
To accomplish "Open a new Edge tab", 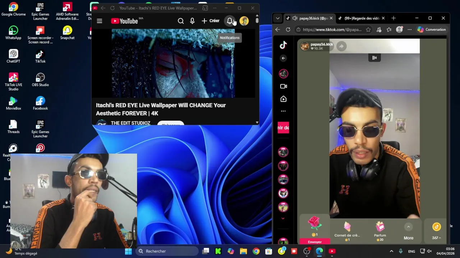I will pos(394,18).
